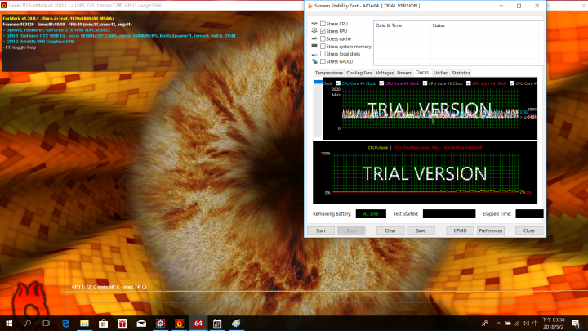Open the Mail app on the taskbar
588x331 pixels.
(x=141, y=323)
